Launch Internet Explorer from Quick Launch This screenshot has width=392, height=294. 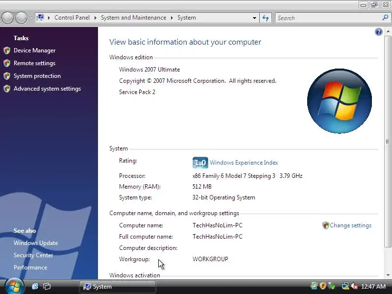[35, 286]
